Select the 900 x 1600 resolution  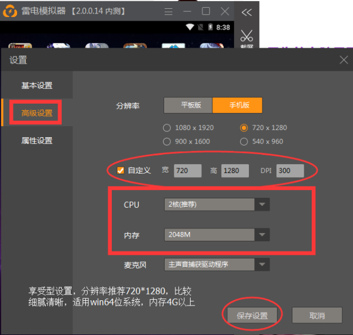(187, 141)
